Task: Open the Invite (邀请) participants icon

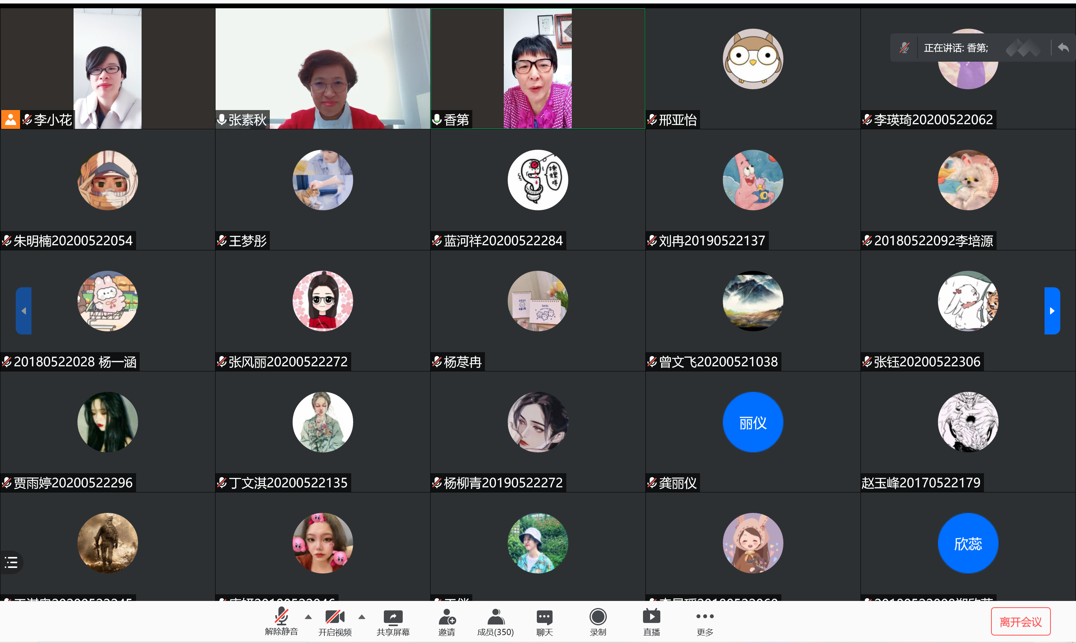Action: point(446,617)
